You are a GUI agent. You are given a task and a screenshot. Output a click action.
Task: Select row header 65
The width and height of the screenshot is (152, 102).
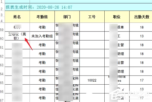click(x=2, y=80)
